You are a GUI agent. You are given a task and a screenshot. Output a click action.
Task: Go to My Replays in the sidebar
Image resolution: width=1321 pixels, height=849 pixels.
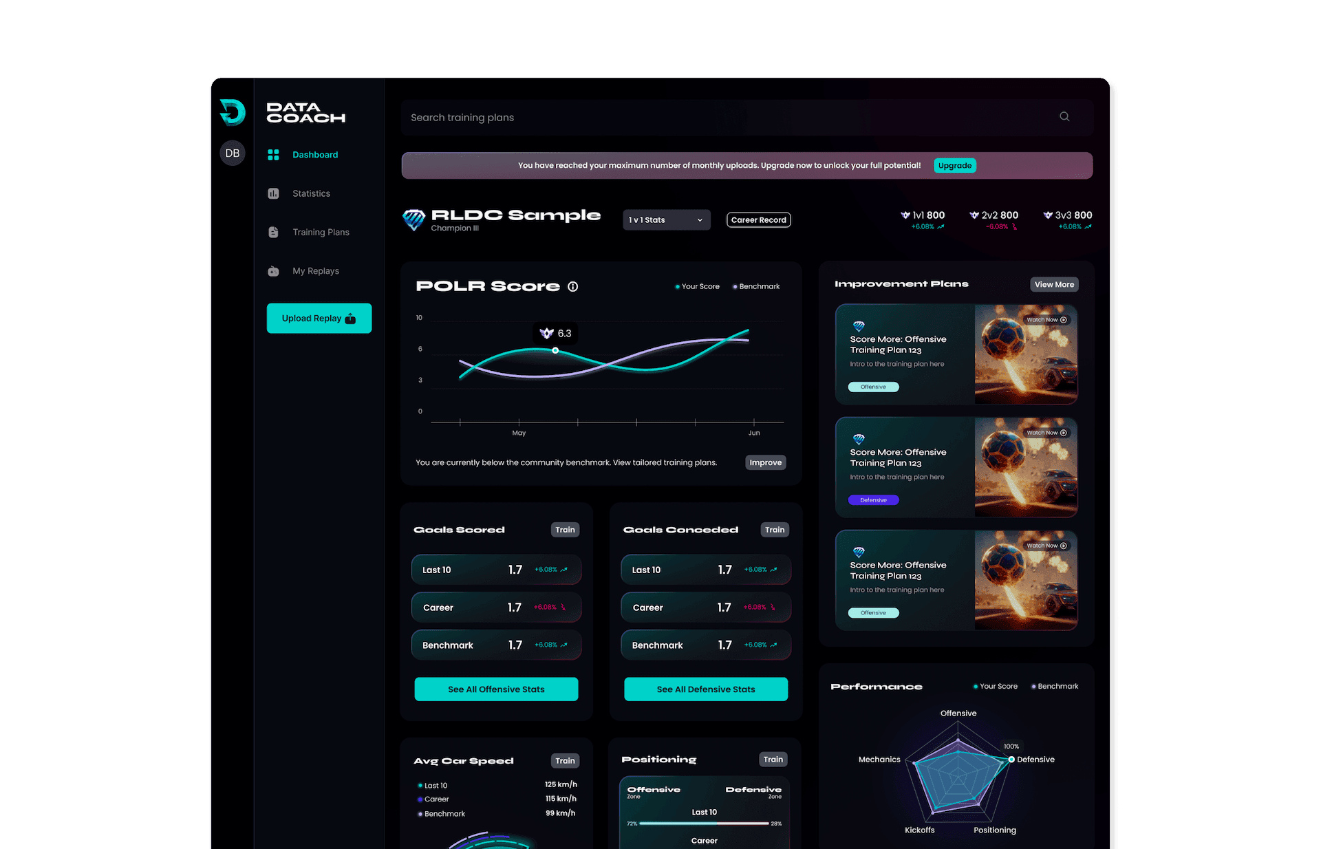click(x=315, y=271)
